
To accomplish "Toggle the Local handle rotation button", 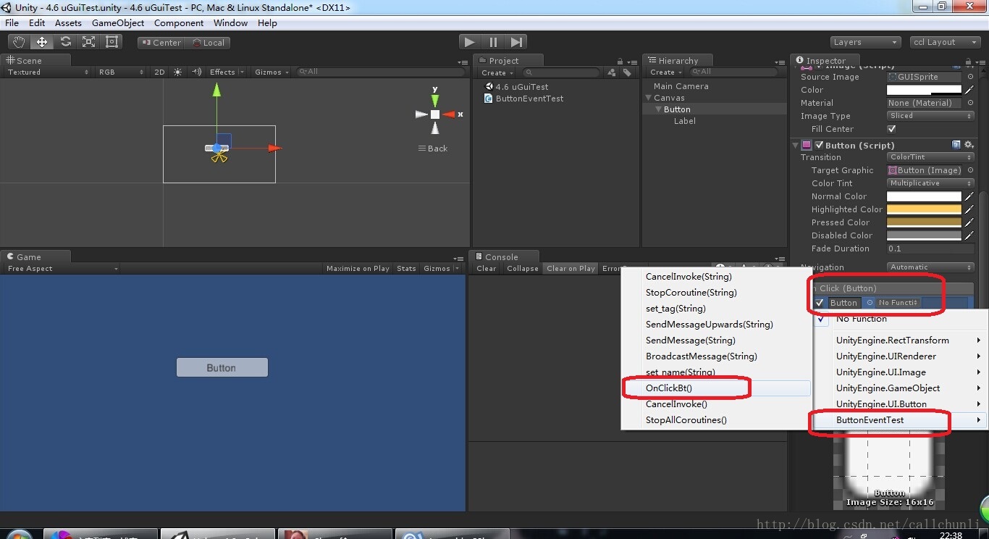I will (208, 42).
